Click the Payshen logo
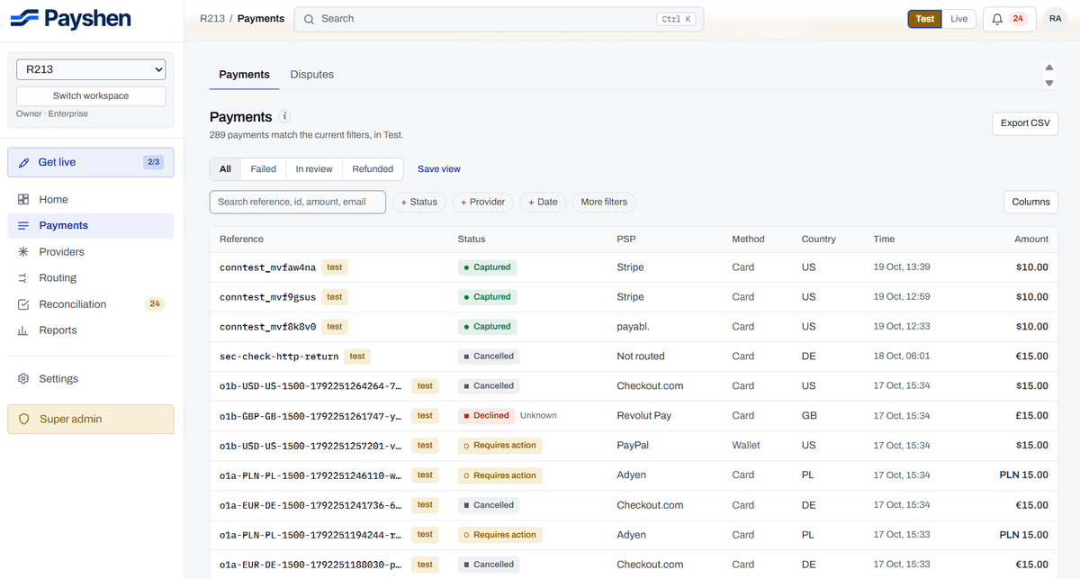 (70, 18)
